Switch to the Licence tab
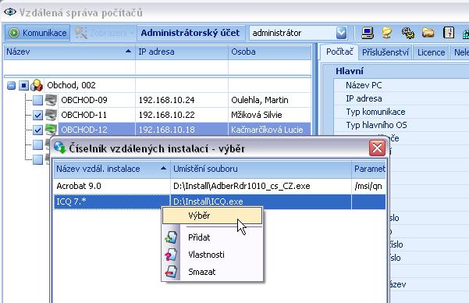This screenshot has width=469, height=303. [431, 52]
